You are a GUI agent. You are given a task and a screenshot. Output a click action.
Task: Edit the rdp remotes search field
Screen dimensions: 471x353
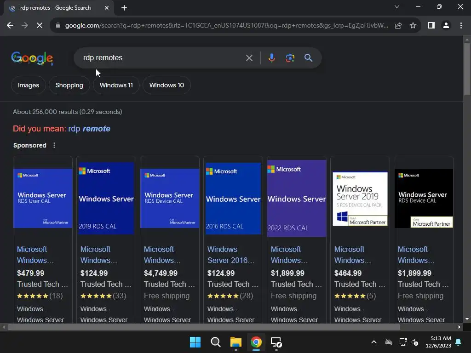tap(162, 58)
